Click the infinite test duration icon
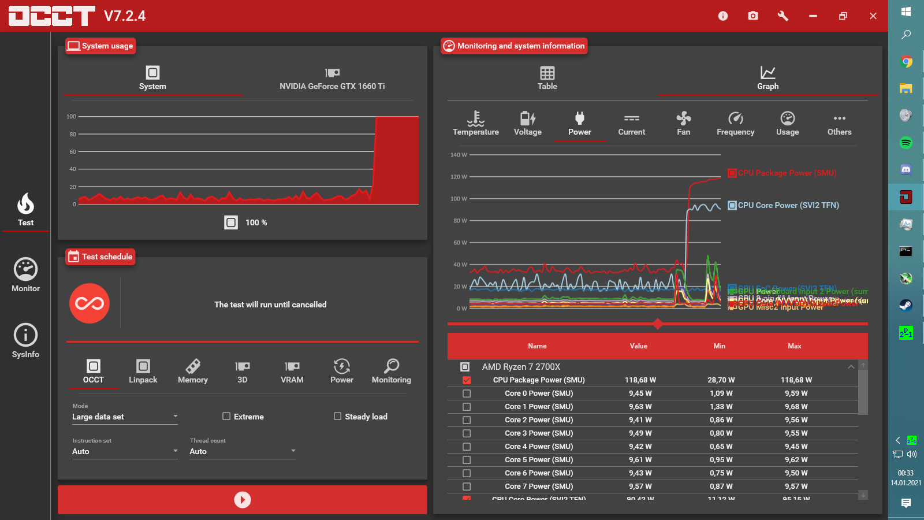 coord(90,303)
